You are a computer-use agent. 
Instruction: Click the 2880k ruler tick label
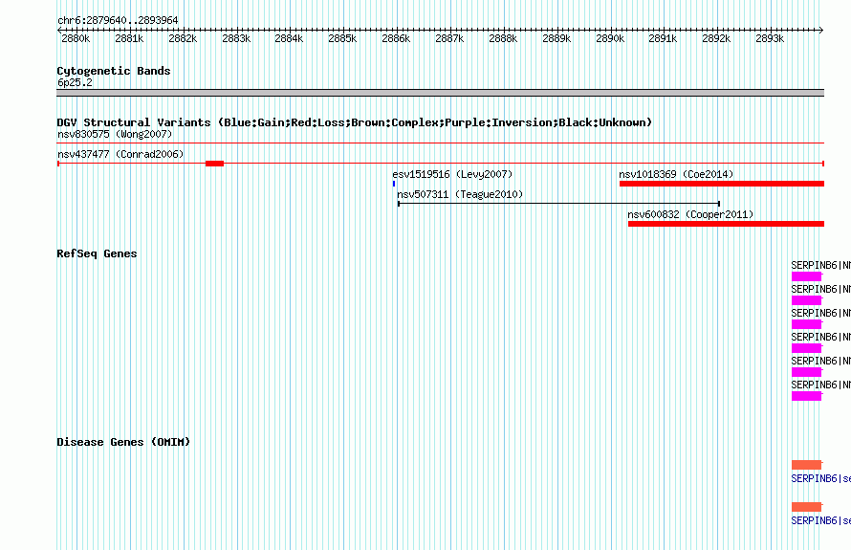click(76, 38)
